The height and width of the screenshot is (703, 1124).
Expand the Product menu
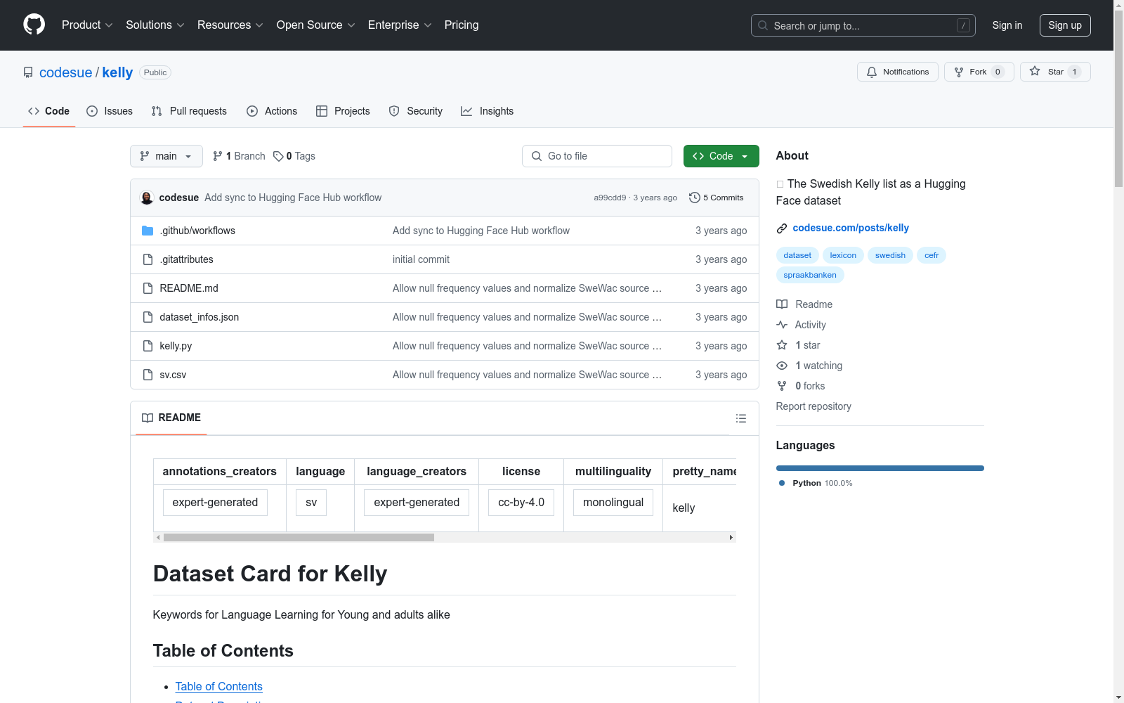87,25
